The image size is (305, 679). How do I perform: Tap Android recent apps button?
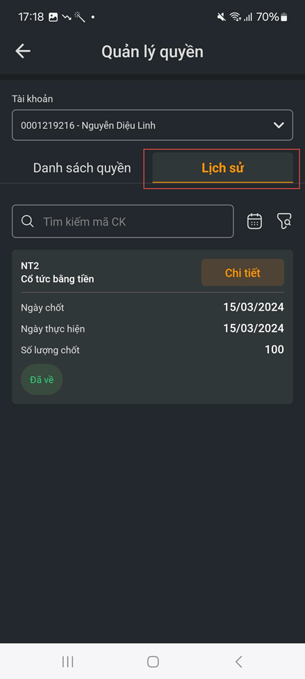(x=67, y=662)
